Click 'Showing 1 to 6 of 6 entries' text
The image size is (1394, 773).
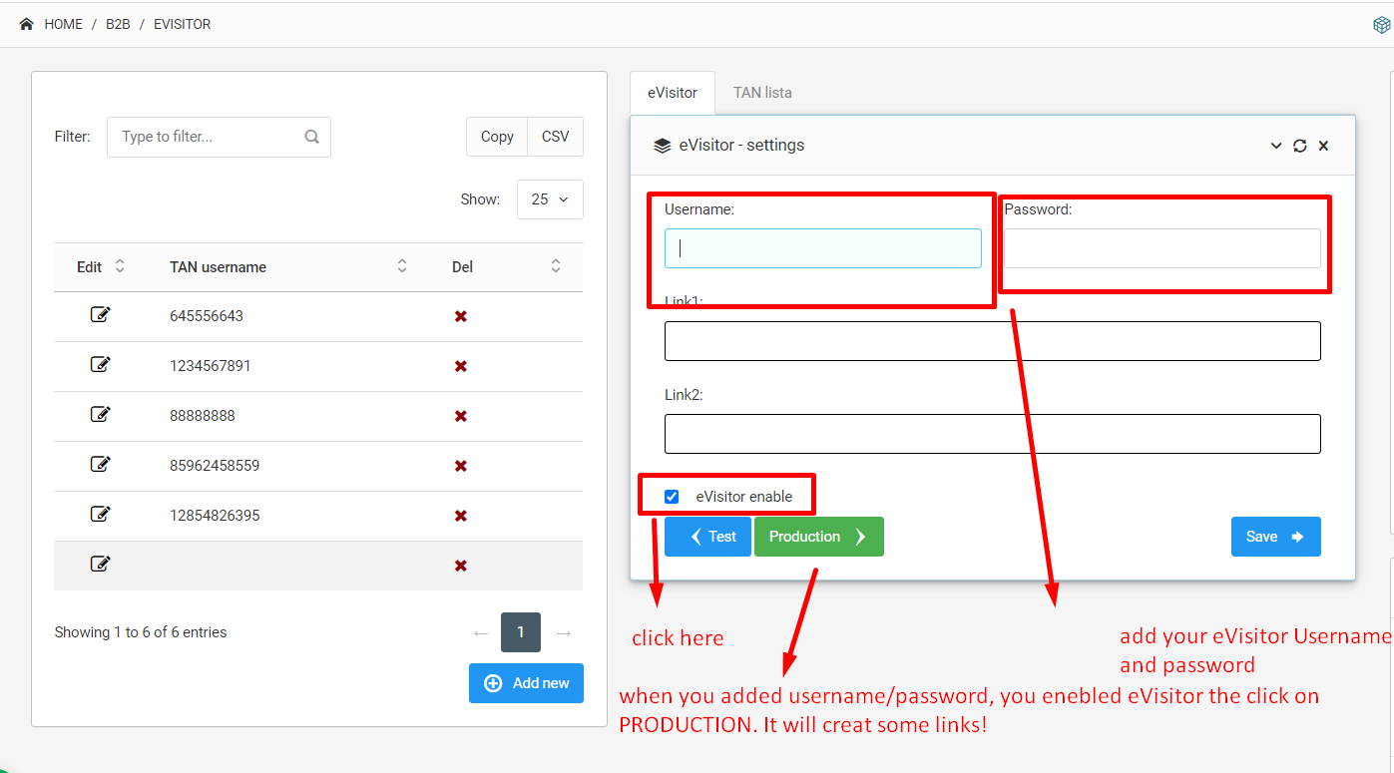click(x=141, y=632)
